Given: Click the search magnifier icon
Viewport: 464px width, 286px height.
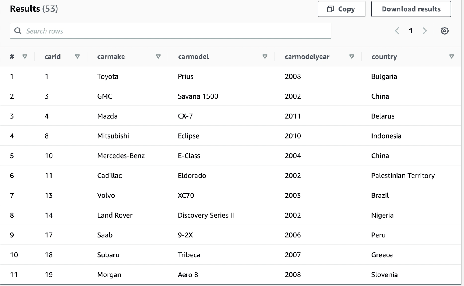Looking at the screenshot, I should 18,31.
